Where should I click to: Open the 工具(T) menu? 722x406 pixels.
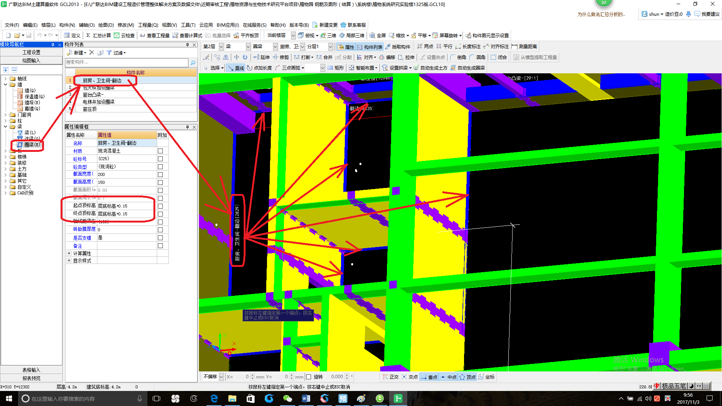click(188, 25)
